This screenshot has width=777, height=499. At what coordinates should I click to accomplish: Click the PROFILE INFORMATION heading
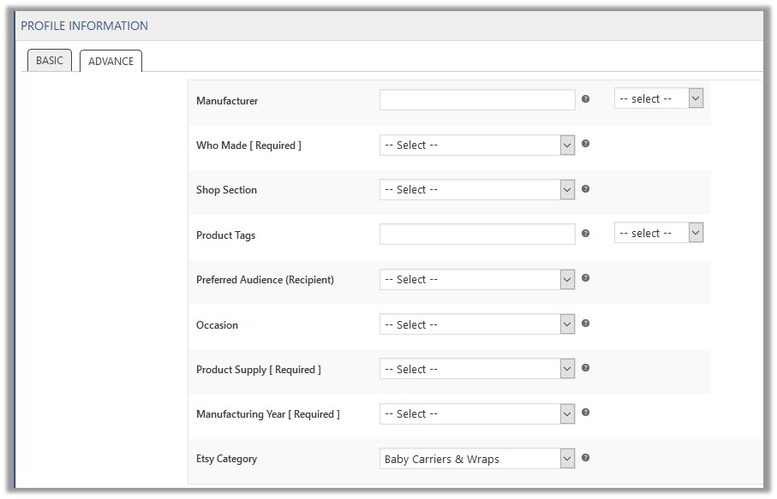tap(84, 26)
